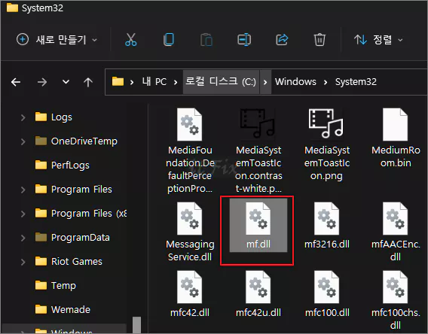Click System32 in the address path
The width and height of the screenshot is (428, 334).
356,82
